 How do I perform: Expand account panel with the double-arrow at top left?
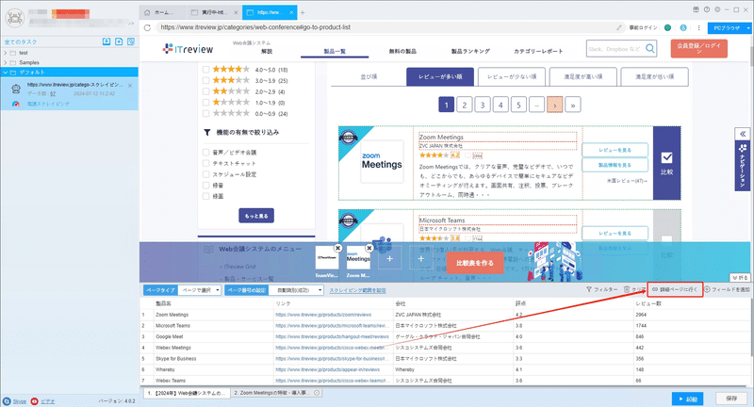tap(131, 23)
